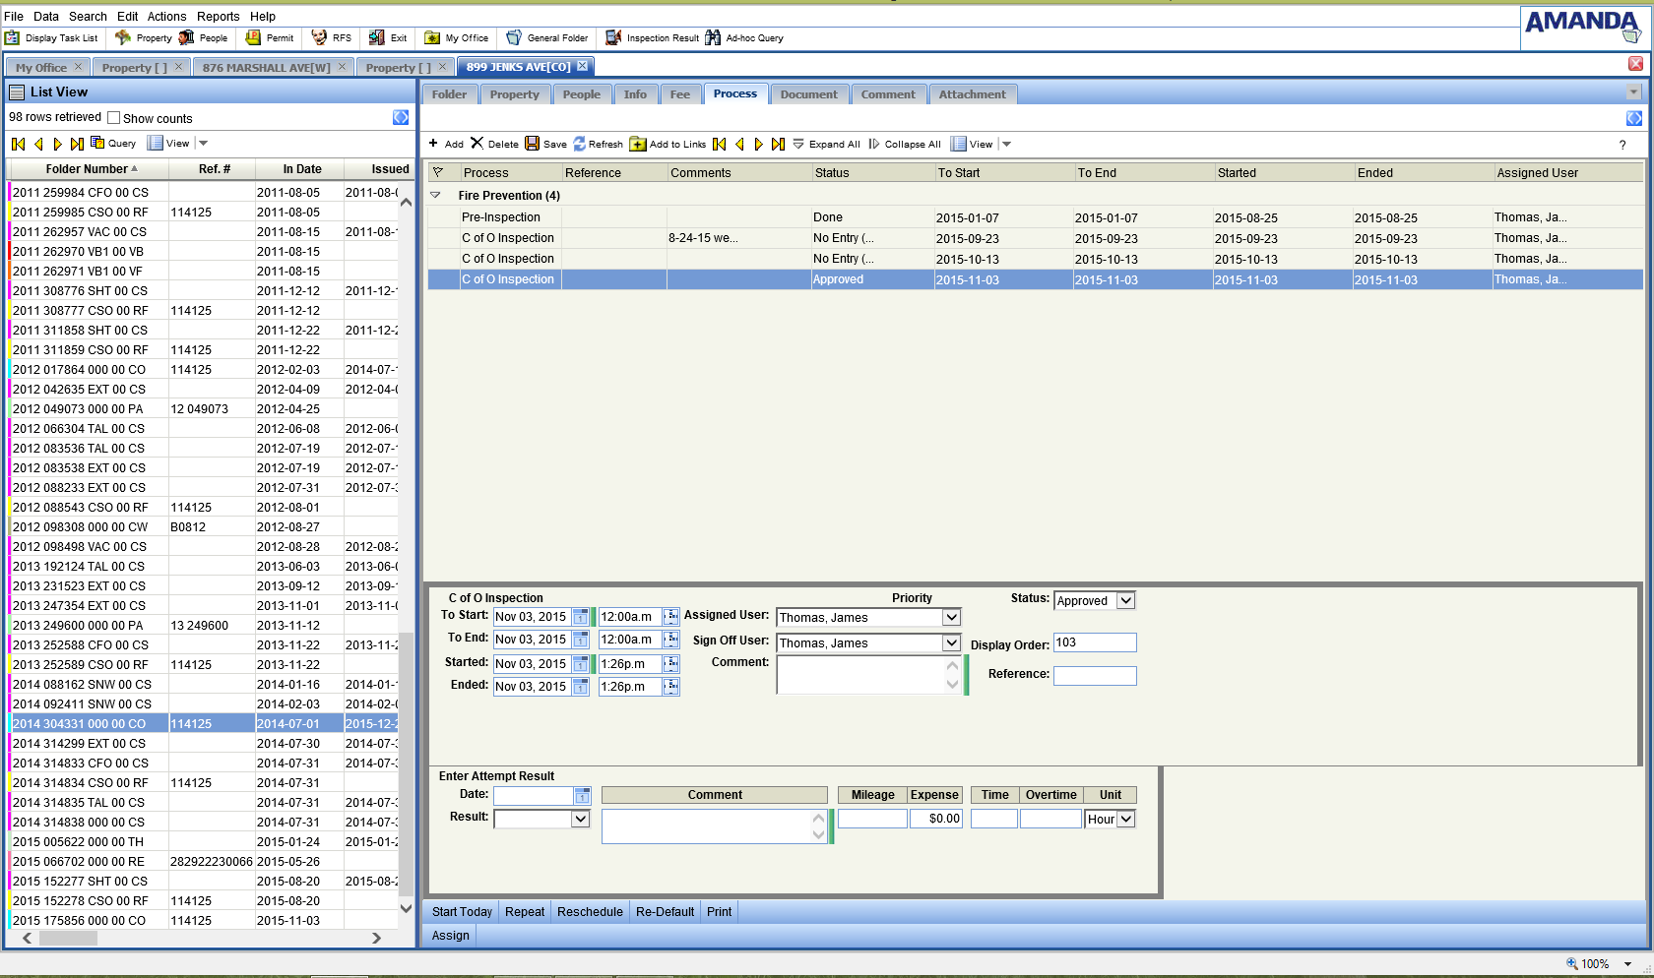The image size is (1654, 978).
Task: Open the Assigned User dropdown
Action: (x=951, y=618)
